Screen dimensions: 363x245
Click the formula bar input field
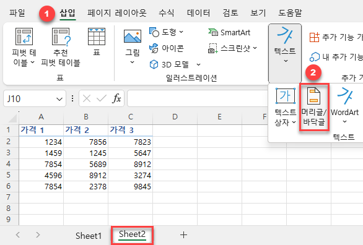(198, 99)
